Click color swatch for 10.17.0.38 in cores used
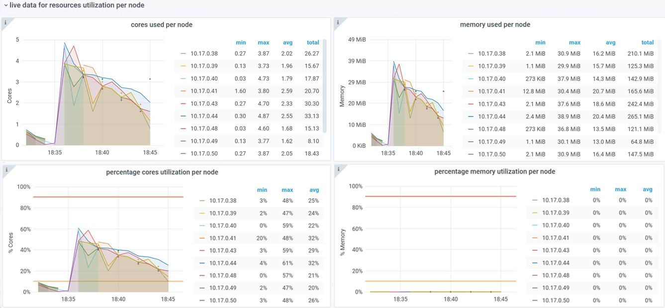 pyautogui.click(x=184, y=54)
